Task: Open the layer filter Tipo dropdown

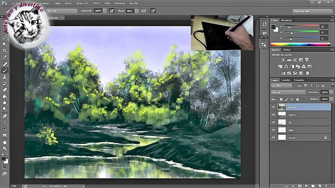Action: tap(282, 85)
